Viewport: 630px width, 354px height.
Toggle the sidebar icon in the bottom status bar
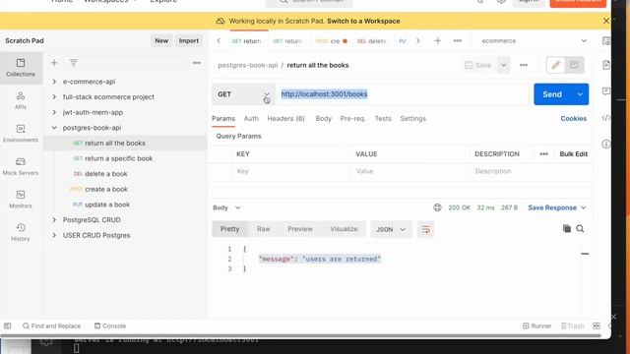7,325
